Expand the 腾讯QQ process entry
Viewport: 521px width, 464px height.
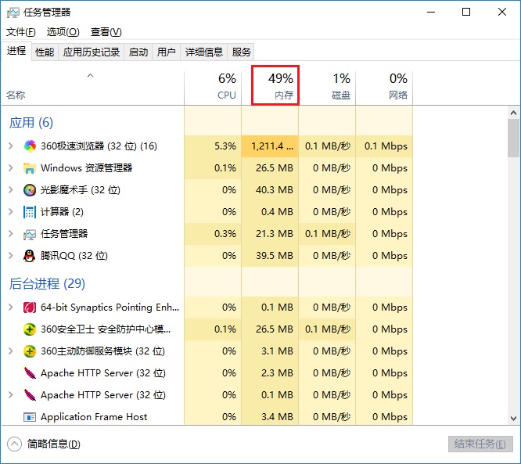10,256
